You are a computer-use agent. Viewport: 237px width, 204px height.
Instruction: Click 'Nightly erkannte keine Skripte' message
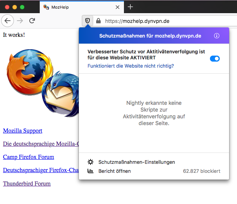(x=154, y=113)
